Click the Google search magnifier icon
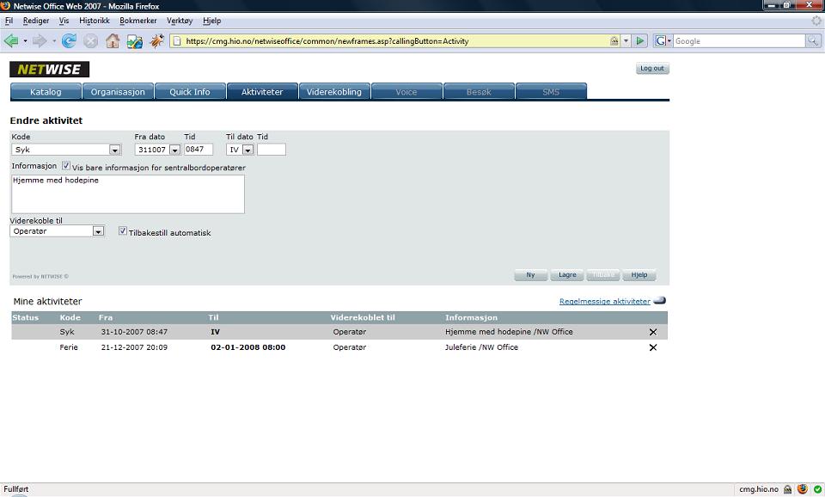The width and height of the screenshot is (825, 497). pos(814,40)
